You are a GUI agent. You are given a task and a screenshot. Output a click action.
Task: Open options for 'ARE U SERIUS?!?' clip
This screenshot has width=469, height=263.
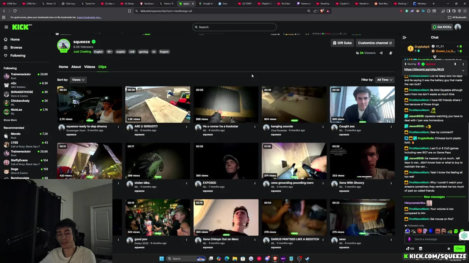(187, 127)
